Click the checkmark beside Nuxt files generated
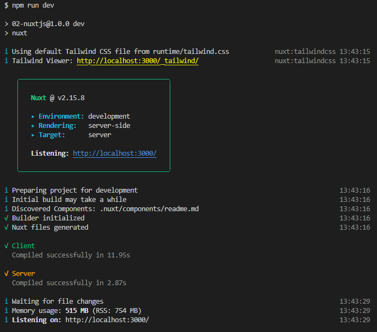This screenshot has height=332, width=377. pos(6,228)
